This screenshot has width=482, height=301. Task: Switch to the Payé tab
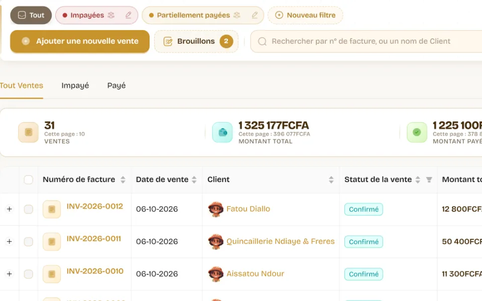(116, 85)
